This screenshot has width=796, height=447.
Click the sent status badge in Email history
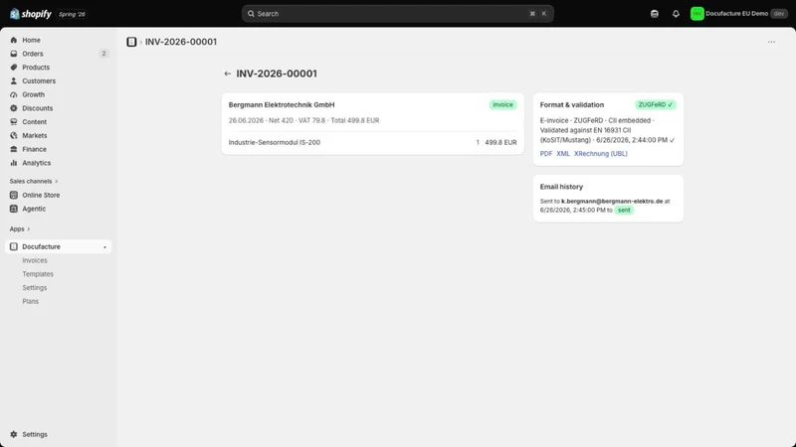(624, 211)
